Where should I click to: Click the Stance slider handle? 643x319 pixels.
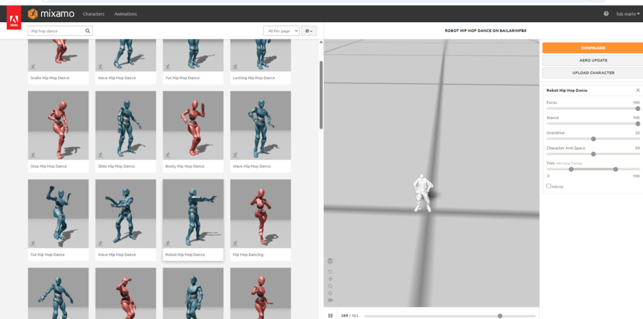click(638, 124)
